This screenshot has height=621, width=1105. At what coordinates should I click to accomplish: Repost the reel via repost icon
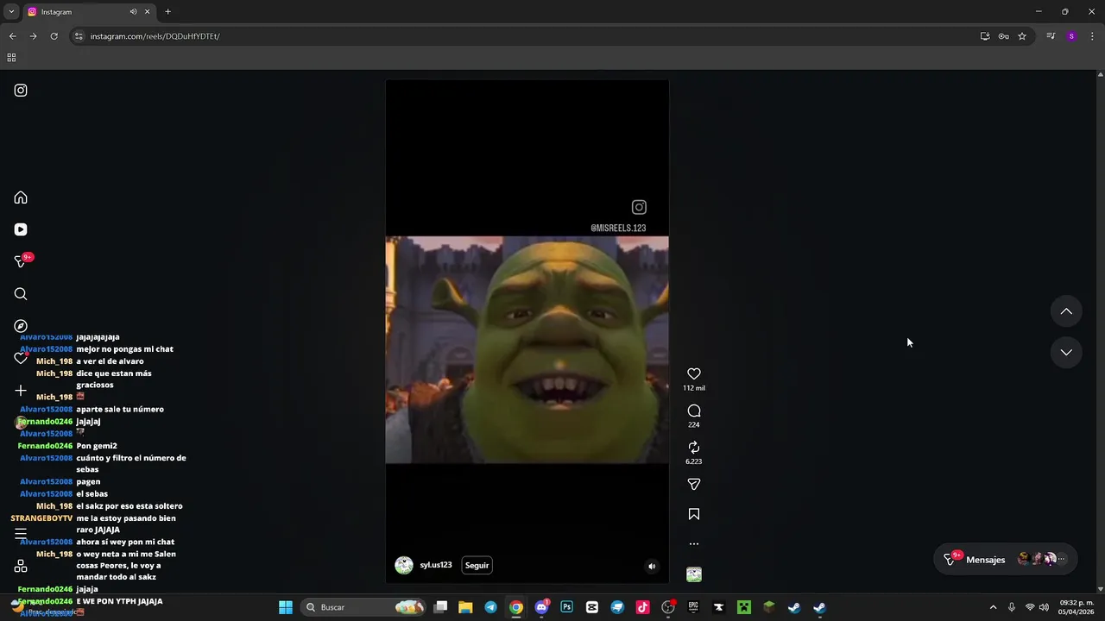[693, 448]
